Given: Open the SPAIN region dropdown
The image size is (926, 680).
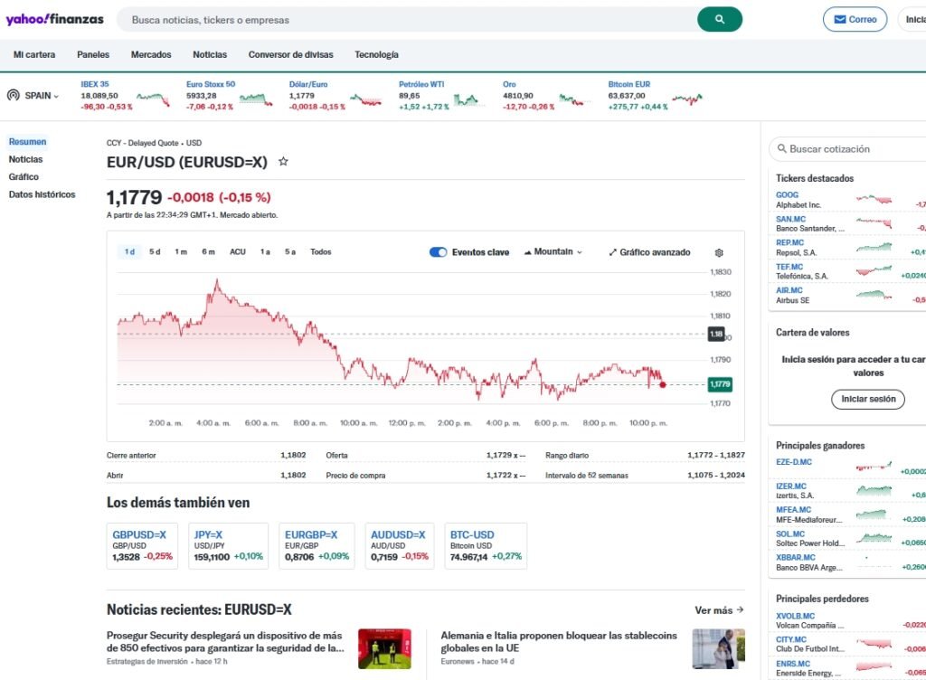Looking at the screenshot, I should (42, 96).
